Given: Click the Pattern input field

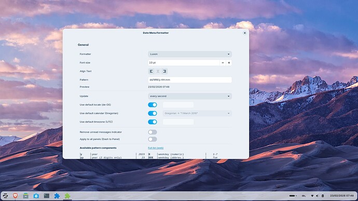Looking at the screenshot, I should 190,80.
